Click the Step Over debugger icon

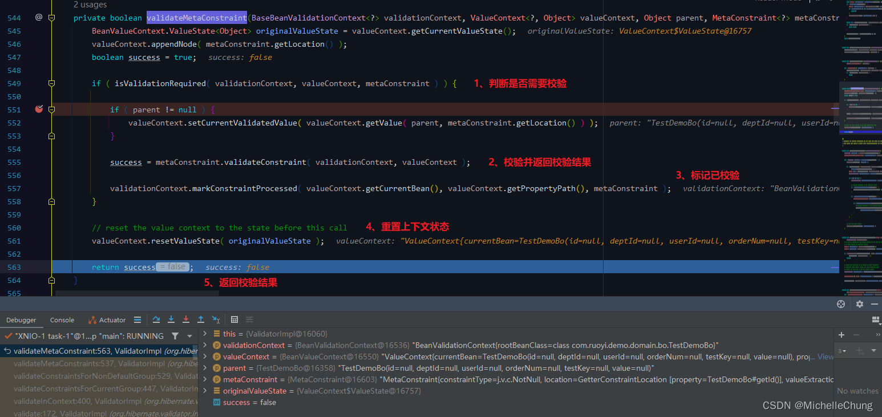[x=156, y=319]
